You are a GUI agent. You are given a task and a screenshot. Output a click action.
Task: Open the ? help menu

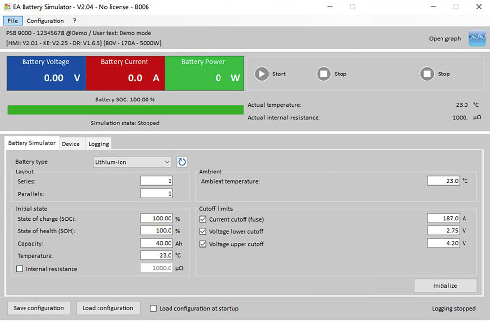[x=74, y=21]
